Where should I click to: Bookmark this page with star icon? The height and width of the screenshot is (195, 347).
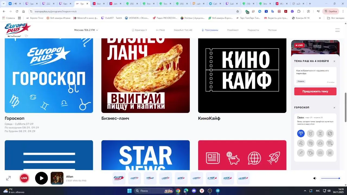tap(237, 11)
